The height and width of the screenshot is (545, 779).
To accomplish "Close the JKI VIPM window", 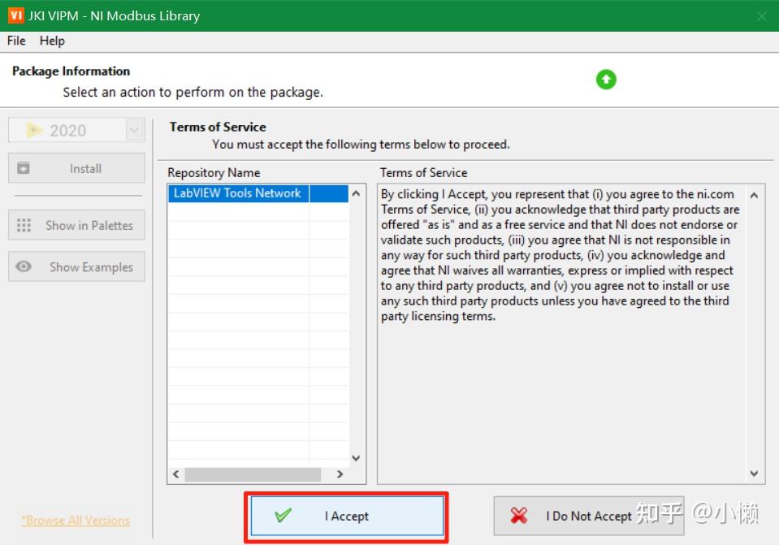I will [762, 16].
